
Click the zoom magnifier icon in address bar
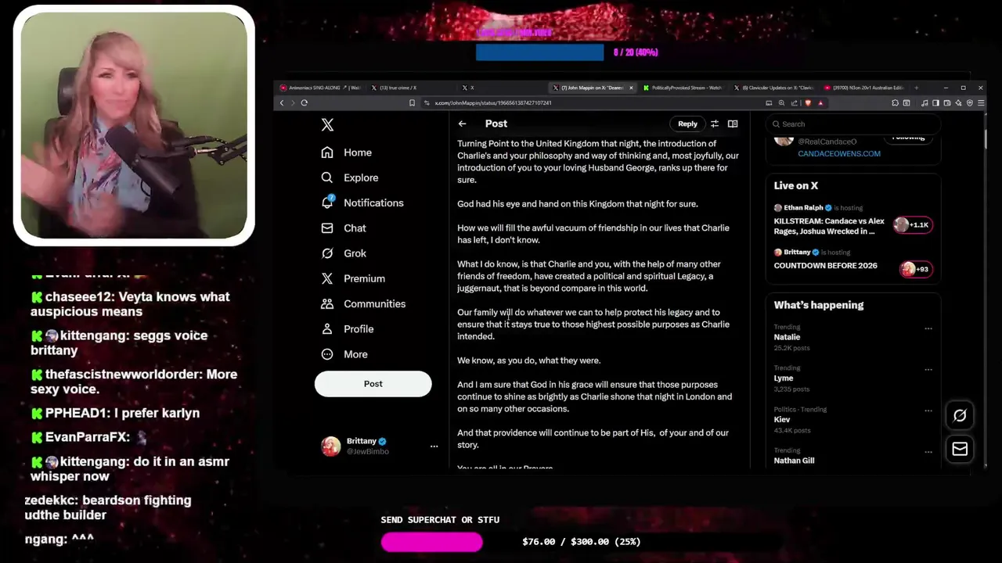click(781, 102)
